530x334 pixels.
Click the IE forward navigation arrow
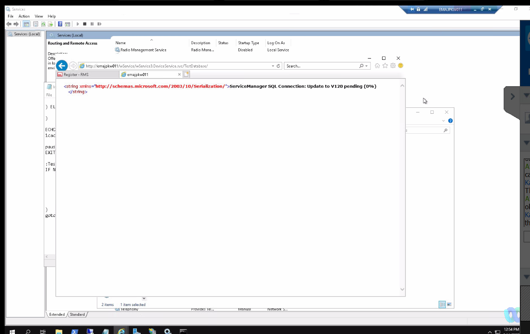pos(73,66)
